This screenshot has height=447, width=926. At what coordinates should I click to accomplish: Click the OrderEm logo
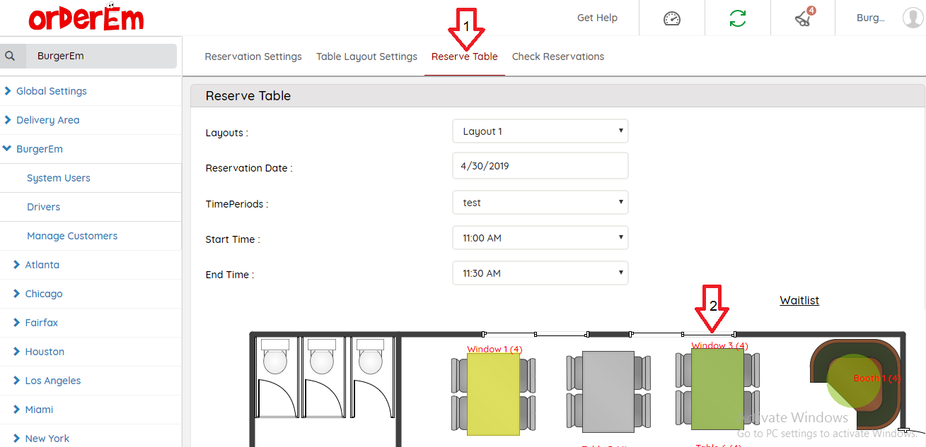(x=86, y=18)
